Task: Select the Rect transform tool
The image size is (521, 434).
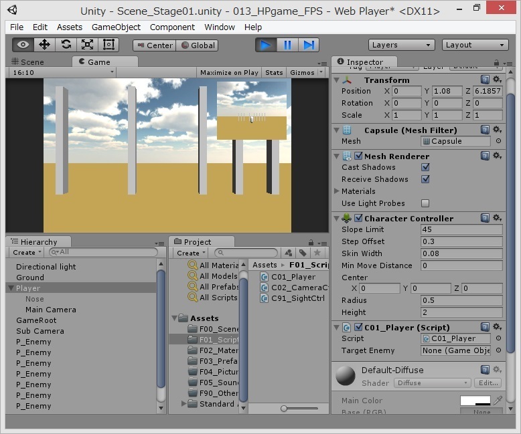Action: click(108, 45)
